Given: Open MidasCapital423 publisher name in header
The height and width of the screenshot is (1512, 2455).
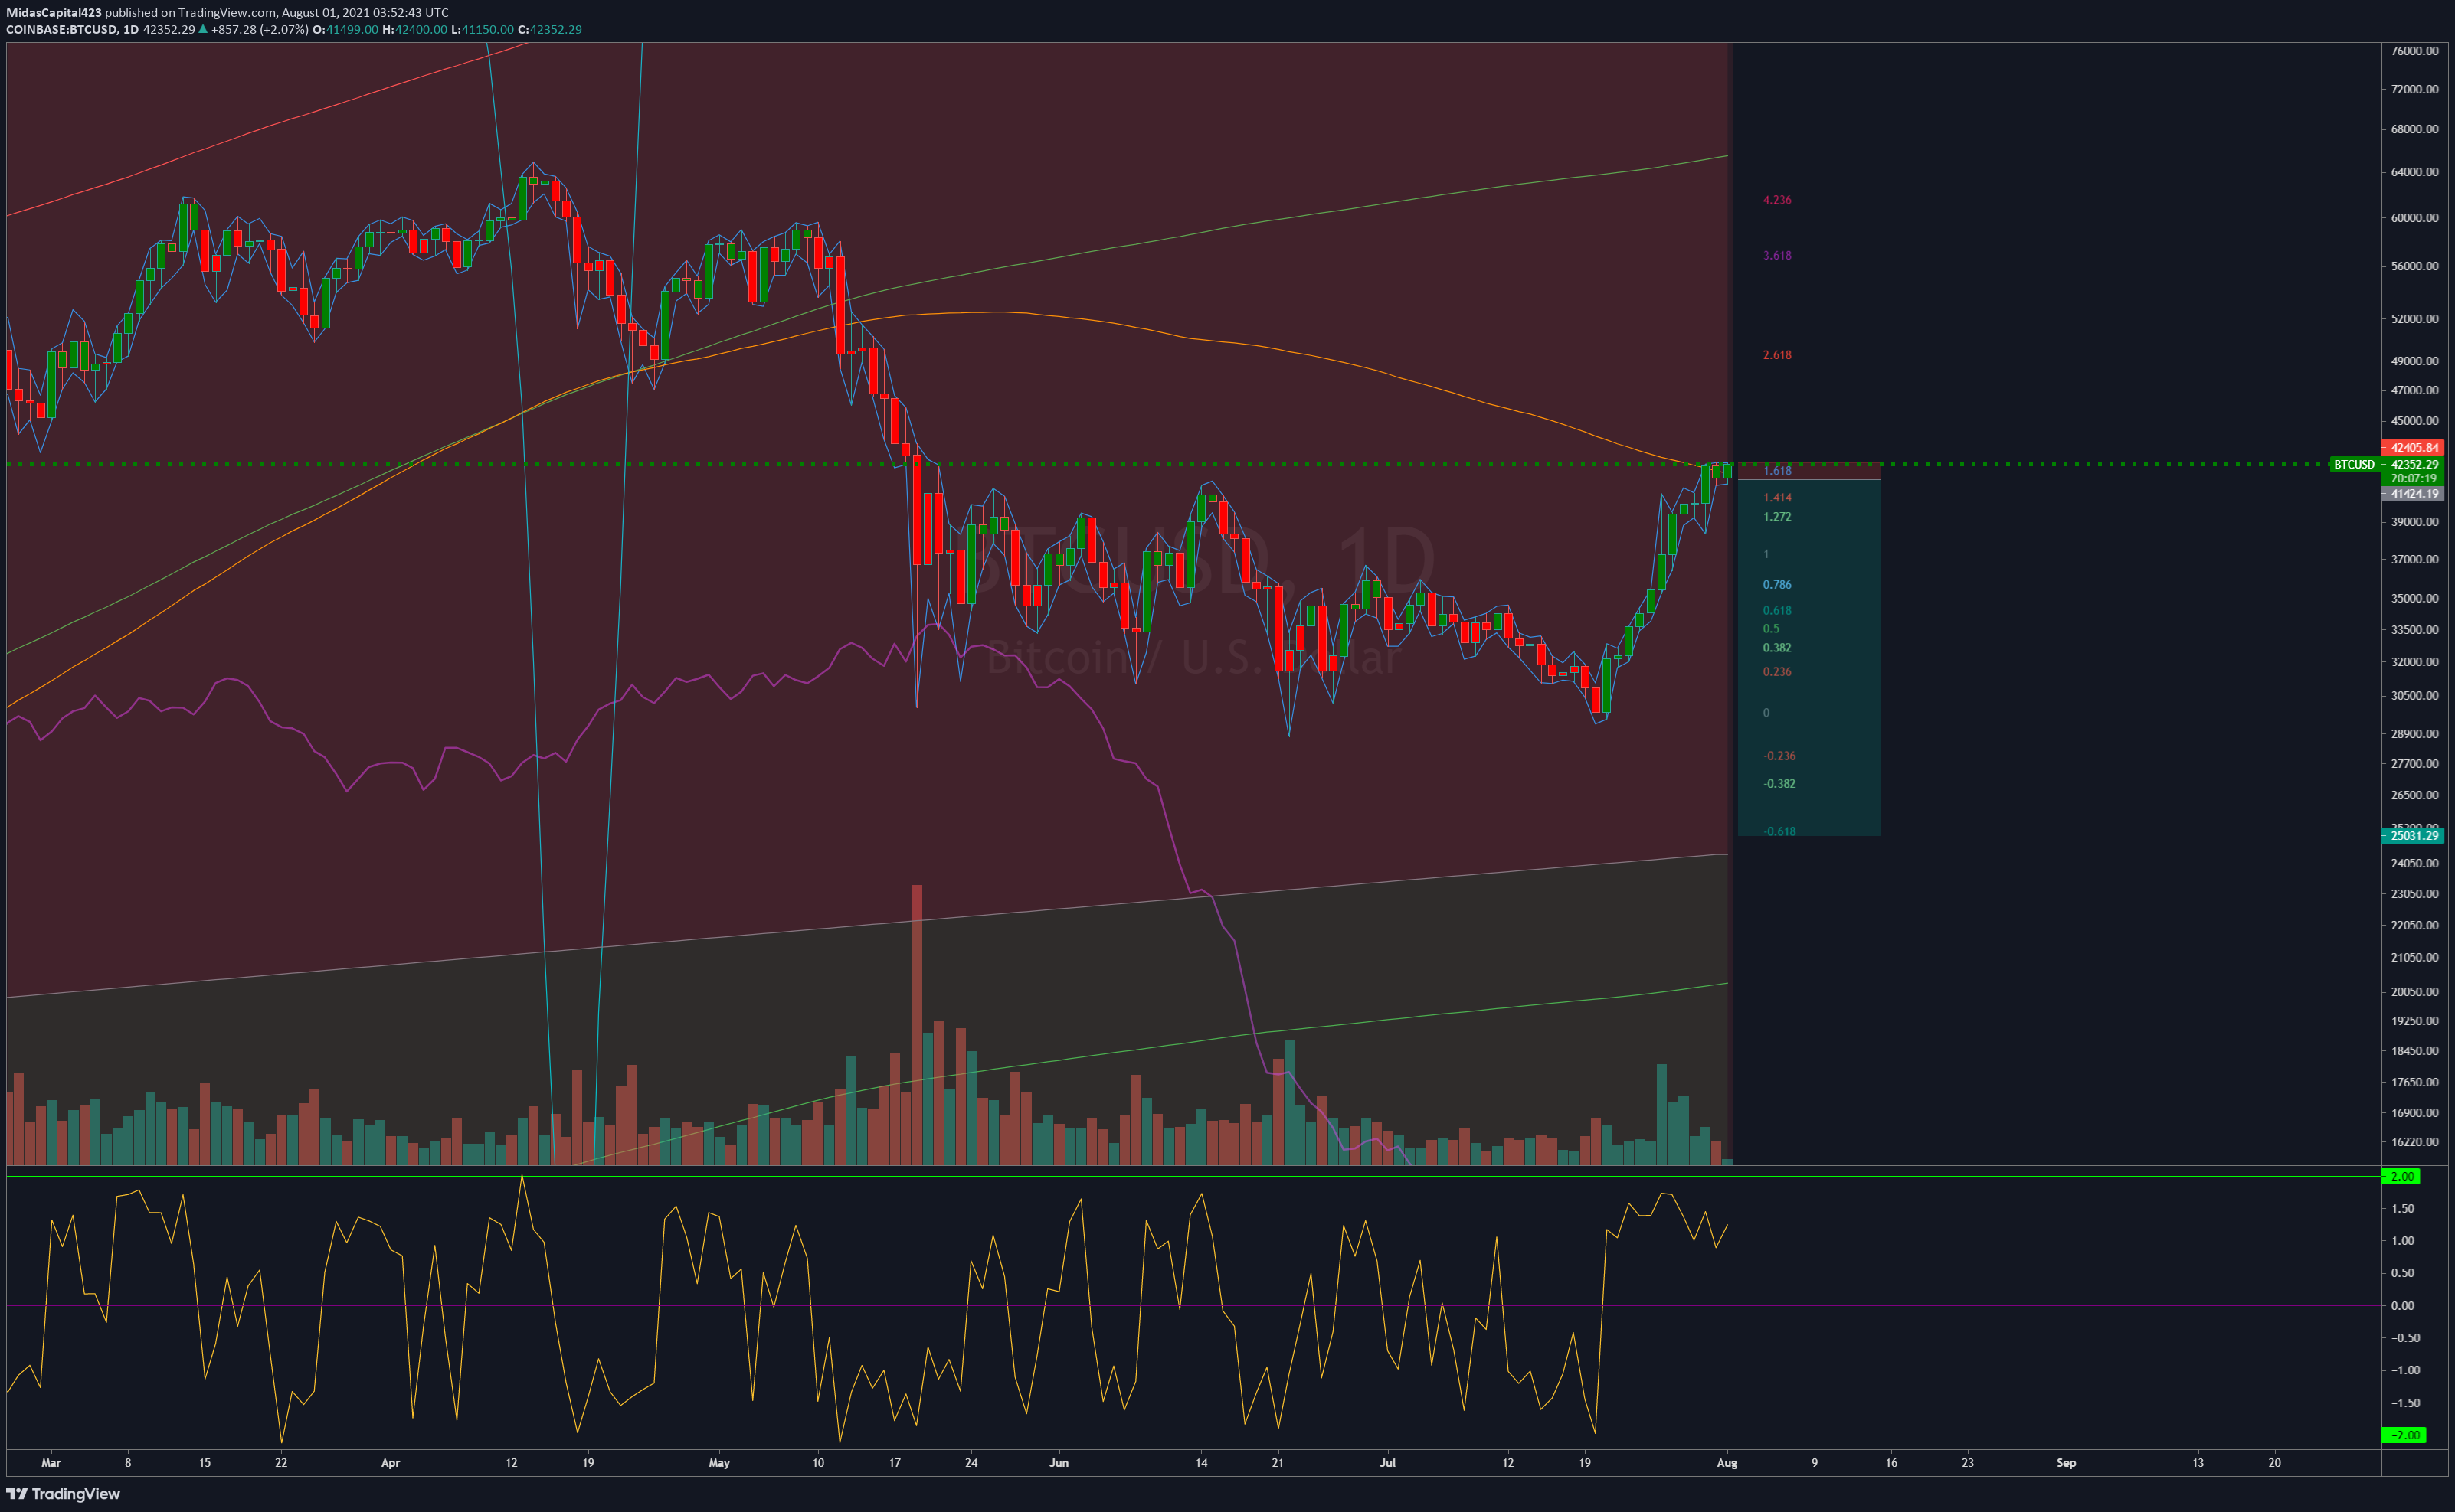Looking at the screenshot, I should [53, 12].
